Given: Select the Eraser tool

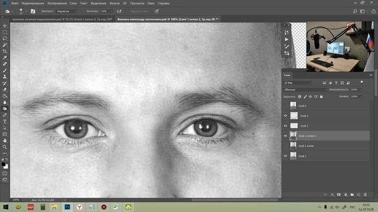Looking at the screenshot, I should pos(5,90).
